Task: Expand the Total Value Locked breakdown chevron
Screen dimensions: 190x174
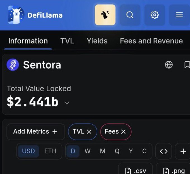Action: [x=67, y=103]
